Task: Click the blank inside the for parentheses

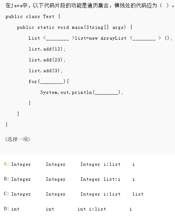Action: coord(51,82)
